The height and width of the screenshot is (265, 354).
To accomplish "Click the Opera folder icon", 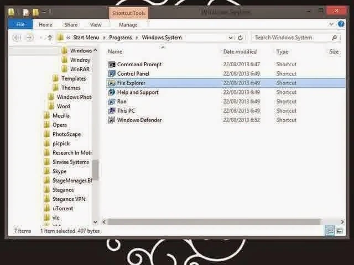I will pyautogui.click(x=46, y=125).
